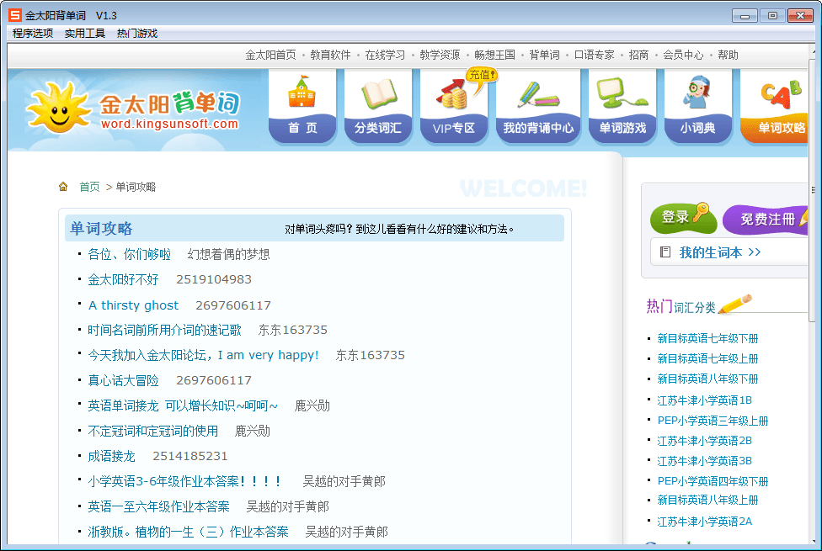The image size is (822, 551).
Task: Expand 我的生词本 with its arrows
Action: (x=720, y=252)
